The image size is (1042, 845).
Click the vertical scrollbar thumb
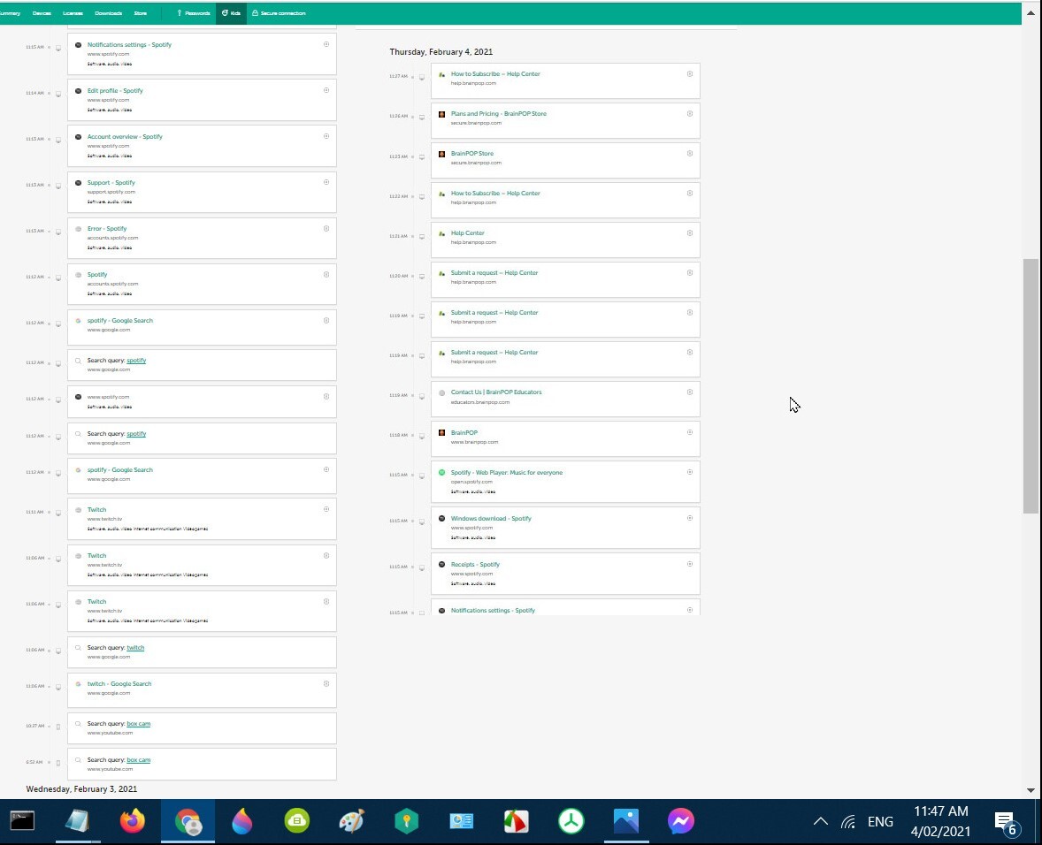point(1030,385)
